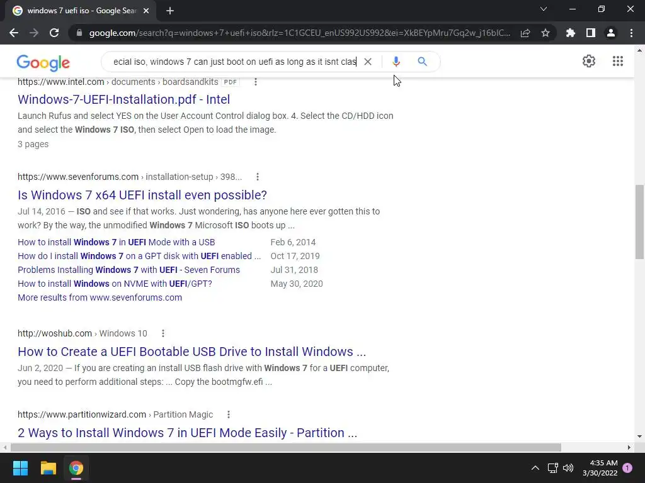Open 'How to install Windows 7 in UEFI Mode with a USB'

click(117, 242)
